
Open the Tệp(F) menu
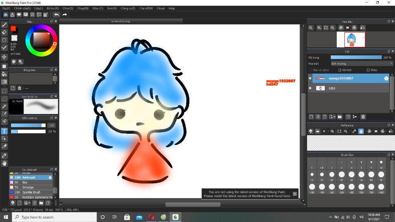tap(6, 8)
